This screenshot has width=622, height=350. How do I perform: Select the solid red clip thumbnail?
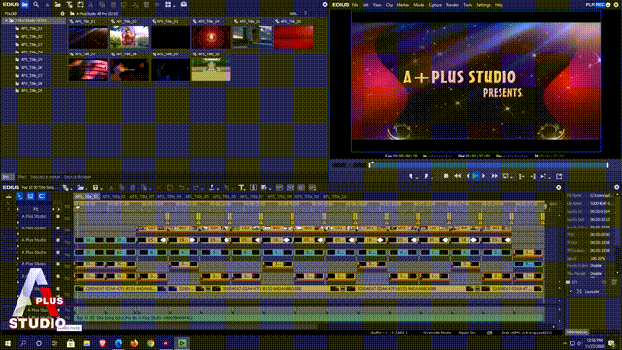[294, 37]
